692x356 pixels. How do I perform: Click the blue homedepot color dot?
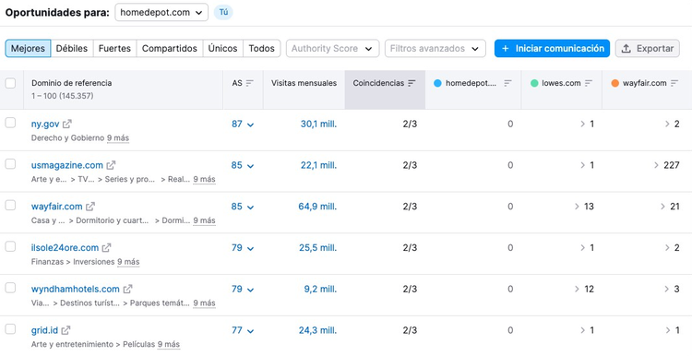pyautogui.click(x=437, y=83)
